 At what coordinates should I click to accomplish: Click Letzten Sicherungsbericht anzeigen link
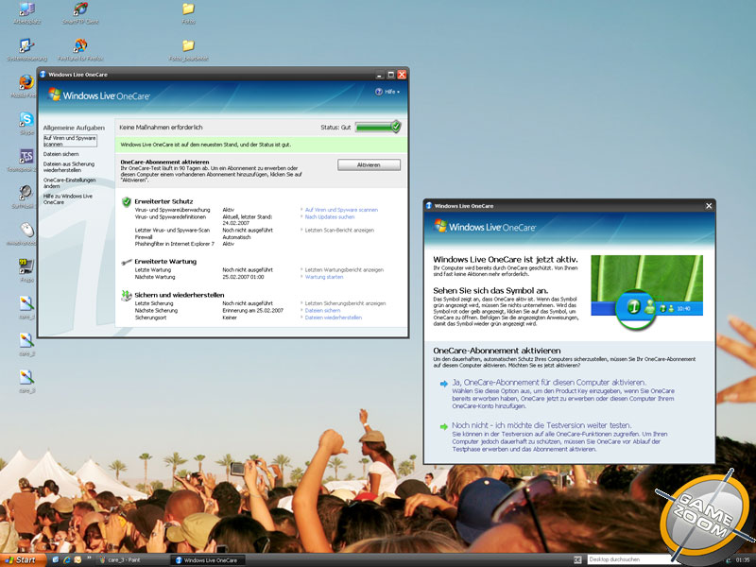pyautogui.click(x=345, y=303)
